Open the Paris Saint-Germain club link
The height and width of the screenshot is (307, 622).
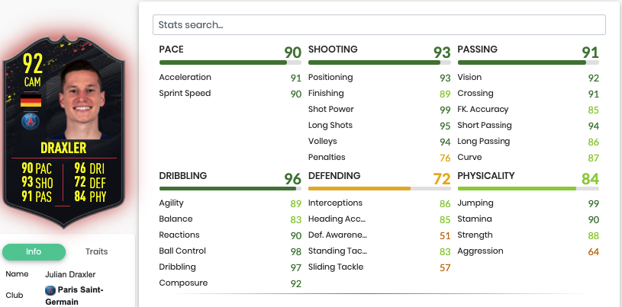tap(74, 296)
